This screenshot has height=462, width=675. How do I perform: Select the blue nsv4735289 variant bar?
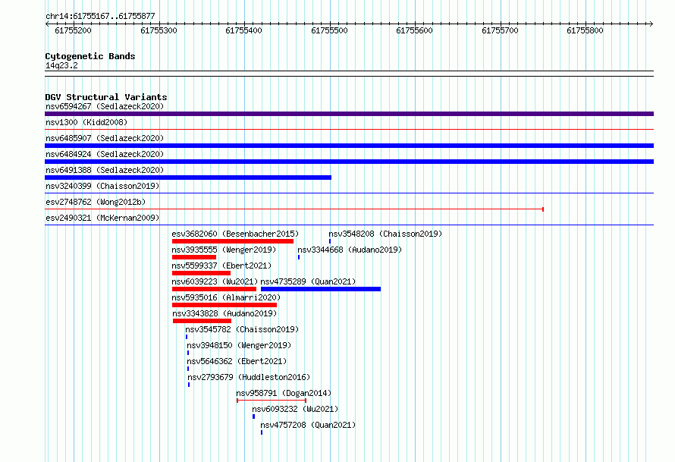321,289
